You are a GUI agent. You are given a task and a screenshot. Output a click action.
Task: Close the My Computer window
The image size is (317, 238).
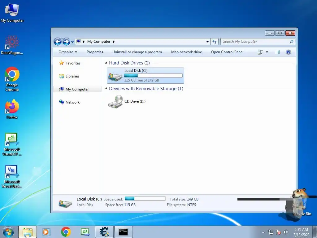pos(290,33)
